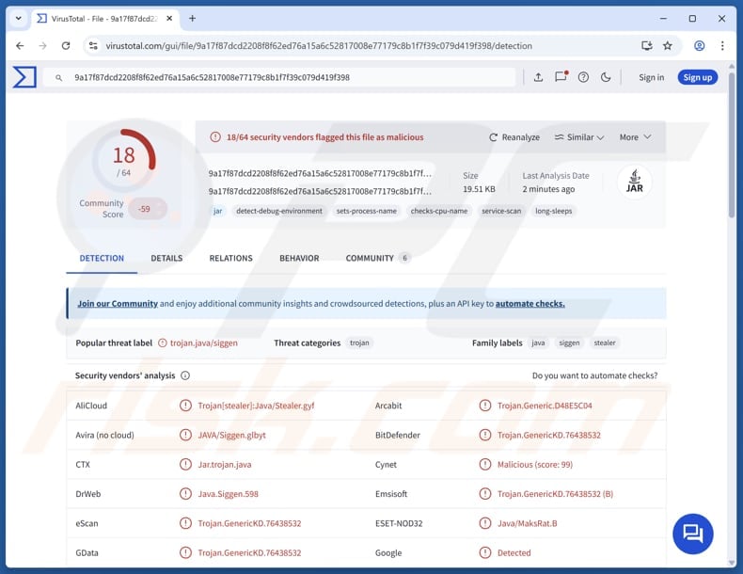Open a new browser tab

click(x=192, y=19)
